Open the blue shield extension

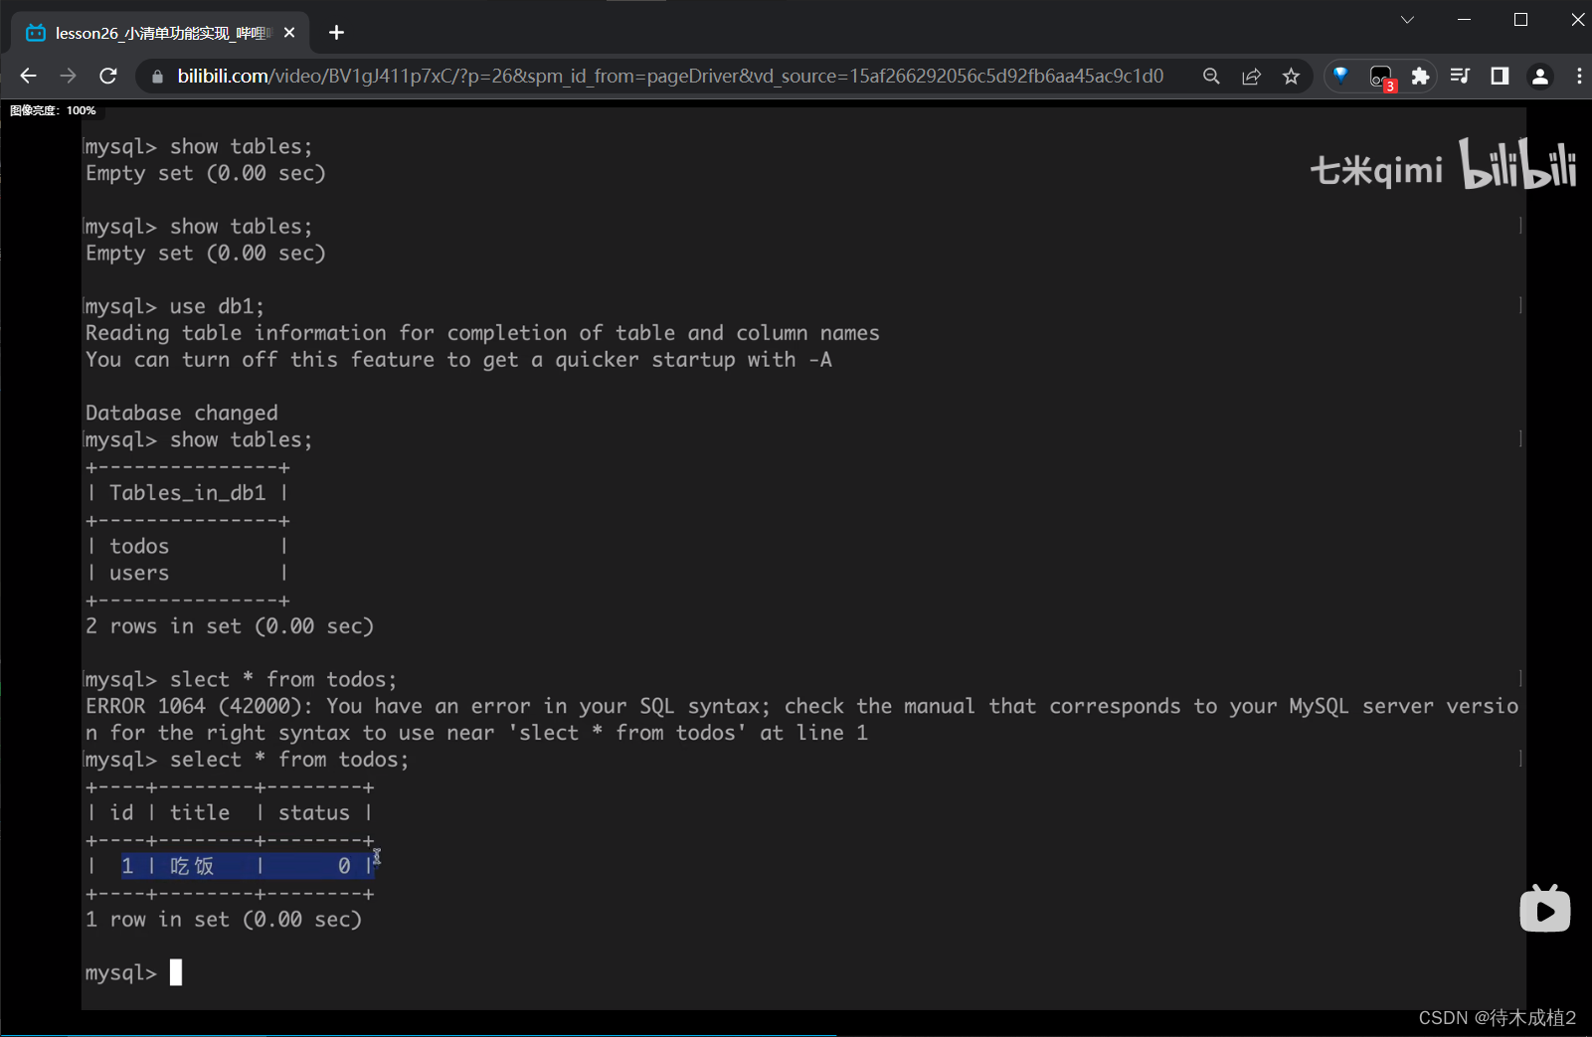coord(1340,76)
